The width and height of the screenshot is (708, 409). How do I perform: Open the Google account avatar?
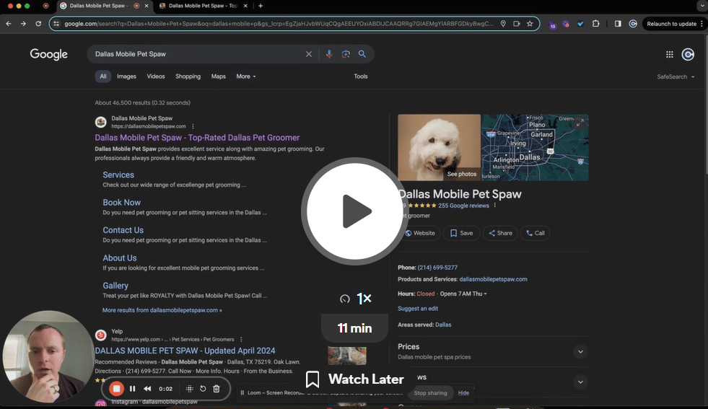click(688, 54)
